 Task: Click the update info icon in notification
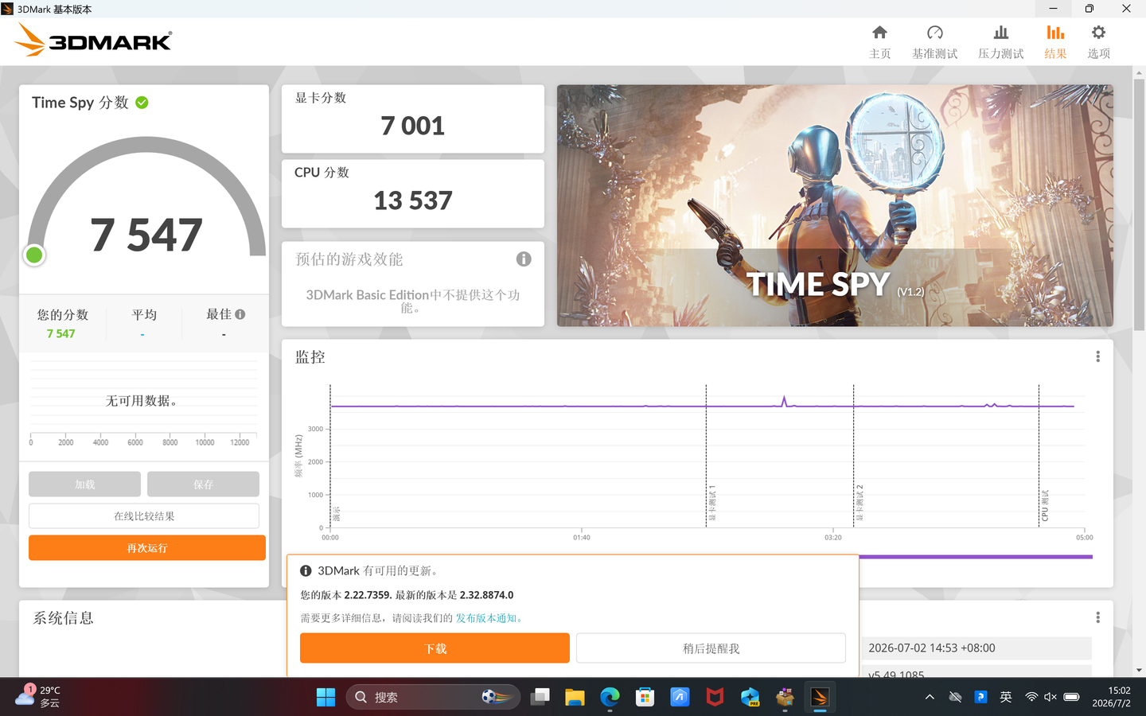tap(306, 571)
